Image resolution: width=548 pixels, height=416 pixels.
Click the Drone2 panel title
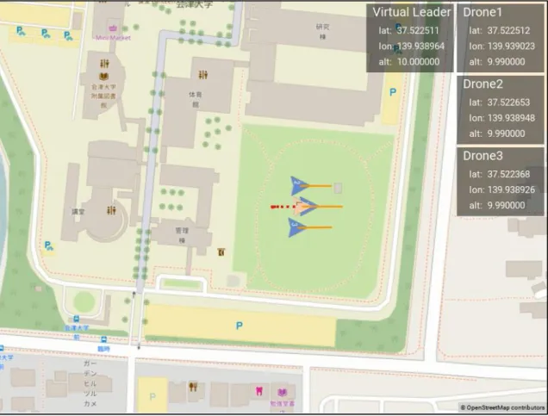[483, 84]
